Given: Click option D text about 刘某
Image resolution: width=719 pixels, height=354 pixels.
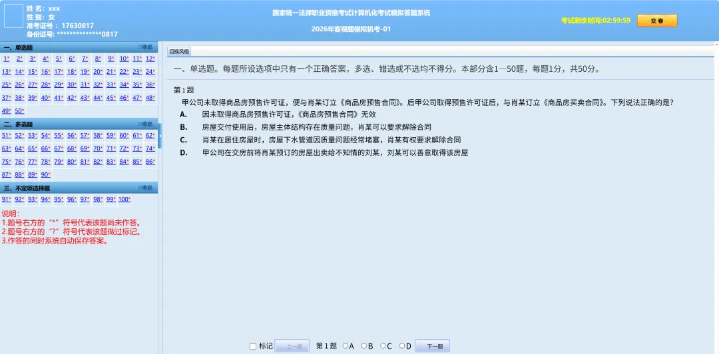Looking at the screenshot, I should pos(335,152).
